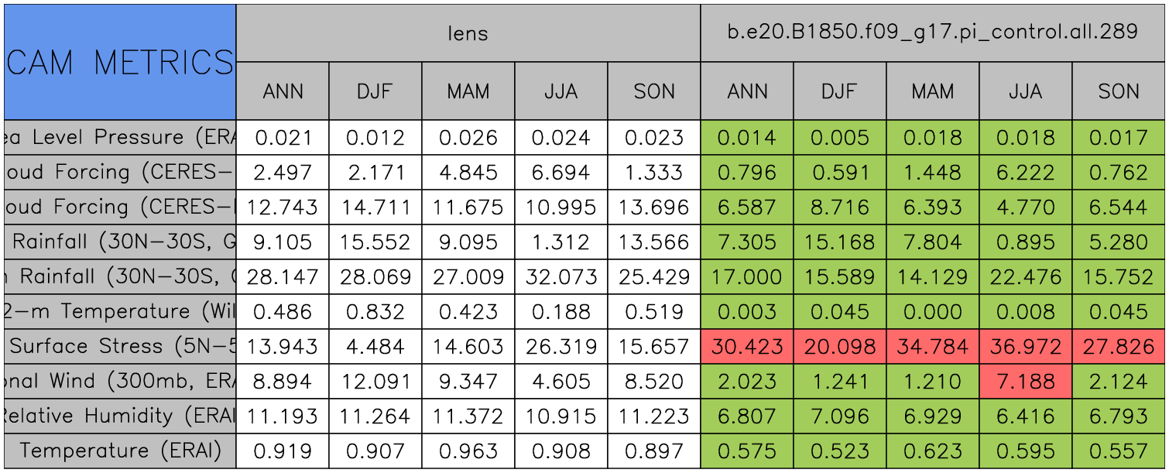Image resolution: width=1169 pixels, height=473 pixels.
Task: Click the CAM METRICS title cell
Action: 120,62
